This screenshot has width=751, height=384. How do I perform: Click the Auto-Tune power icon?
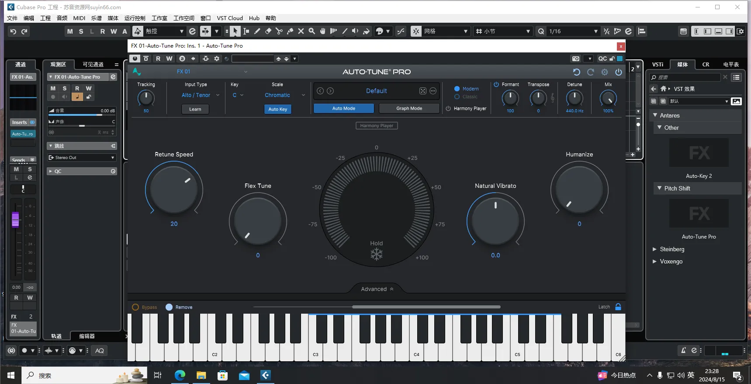(x=619, y=72)
